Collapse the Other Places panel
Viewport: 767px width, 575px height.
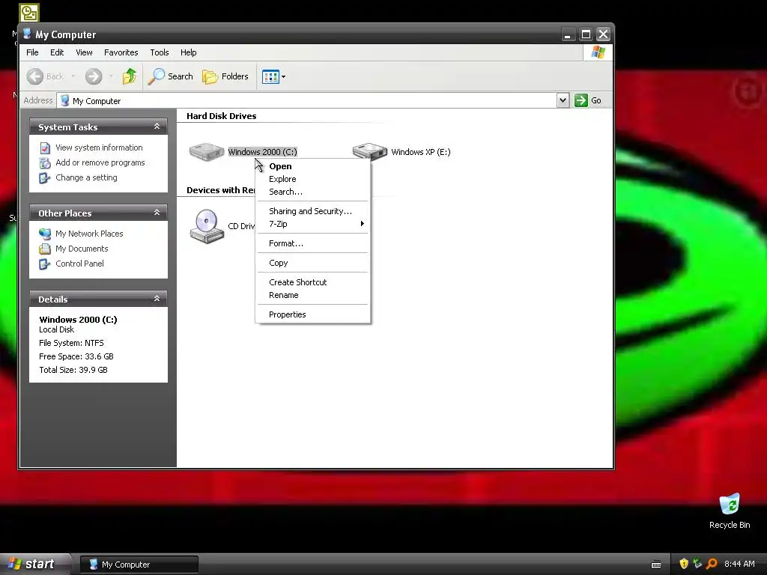157,213
